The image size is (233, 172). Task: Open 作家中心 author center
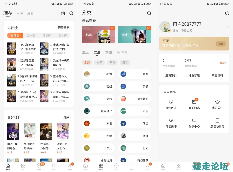click(x=194, y=121)
